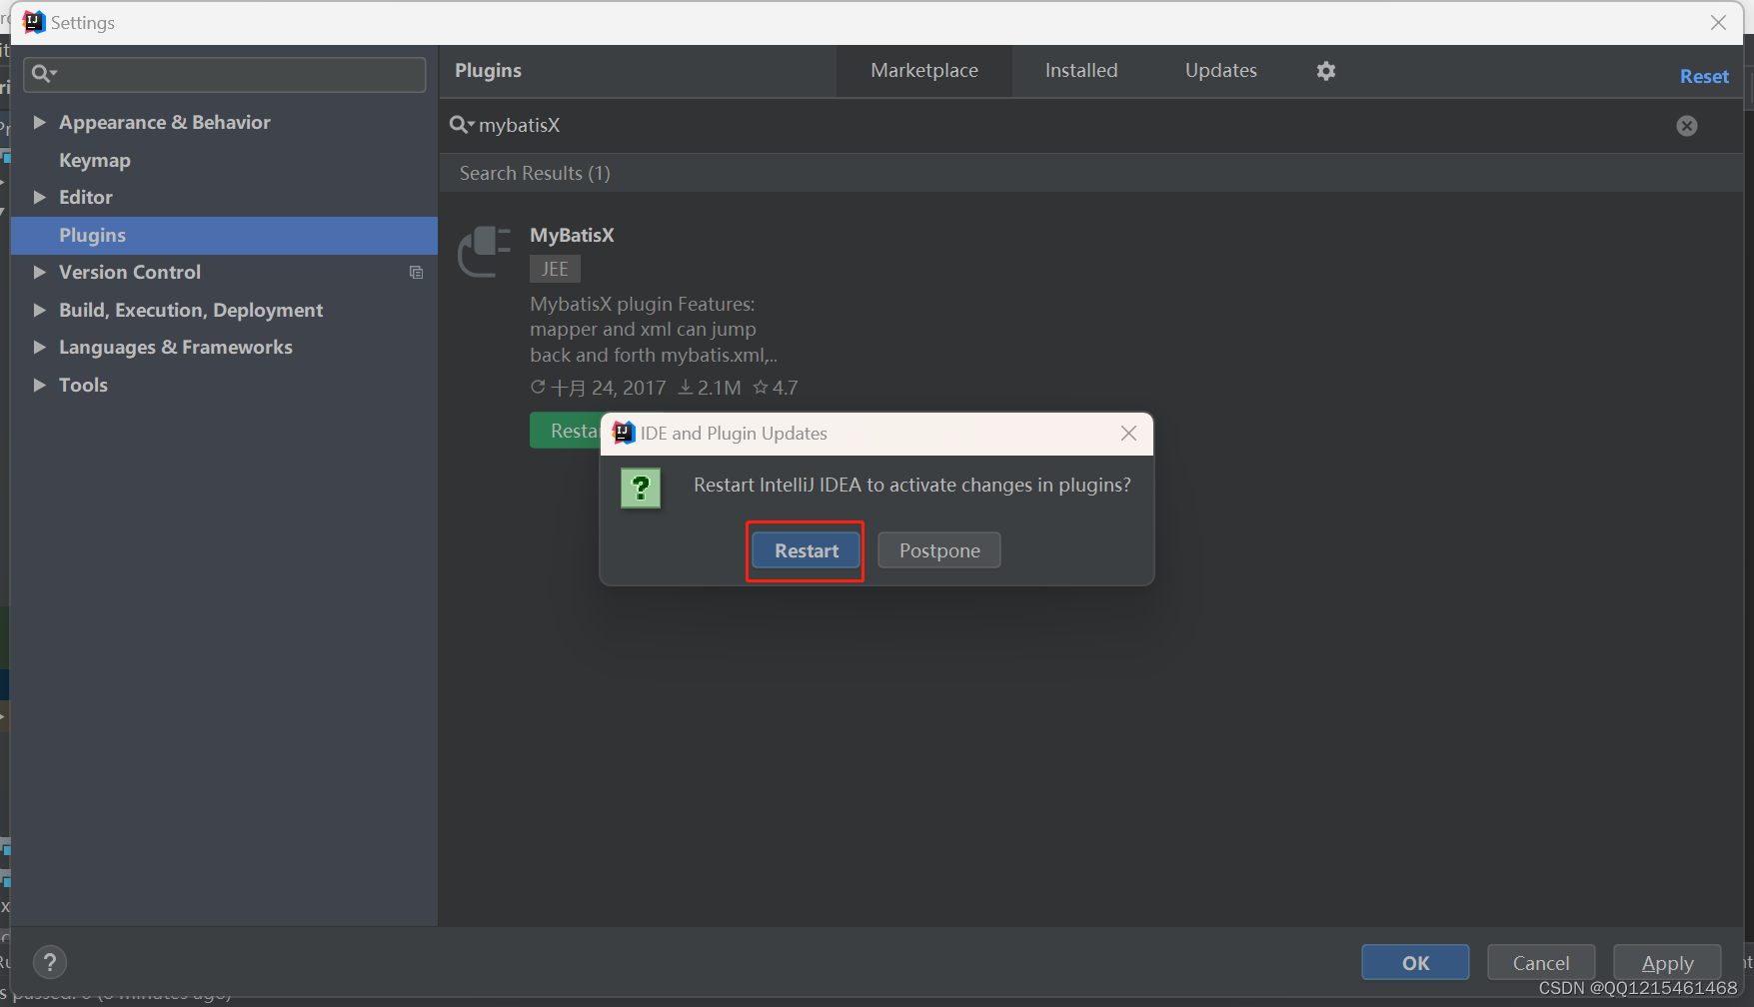
Task: Click the OK button
Action: [x=1415, y=963]
